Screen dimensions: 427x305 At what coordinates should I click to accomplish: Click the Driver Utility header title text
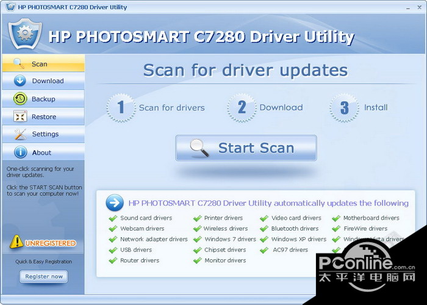201,37
